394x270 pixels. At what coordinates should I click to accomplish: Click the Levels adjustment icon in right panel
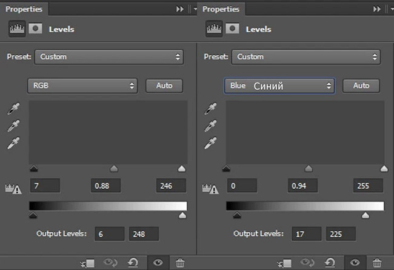point(214,29)
